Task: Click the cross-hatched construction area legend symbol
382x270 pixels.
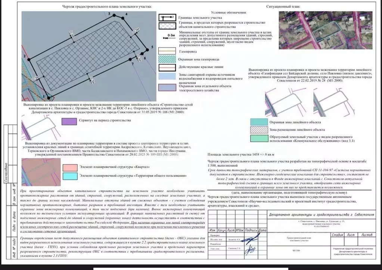Action: pyautogui.click(x=167, y=26)
